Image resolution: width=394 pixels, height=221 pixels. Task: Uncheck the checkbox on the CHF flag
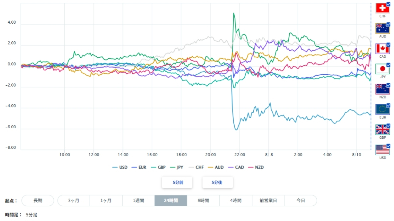tap(388, 4)
